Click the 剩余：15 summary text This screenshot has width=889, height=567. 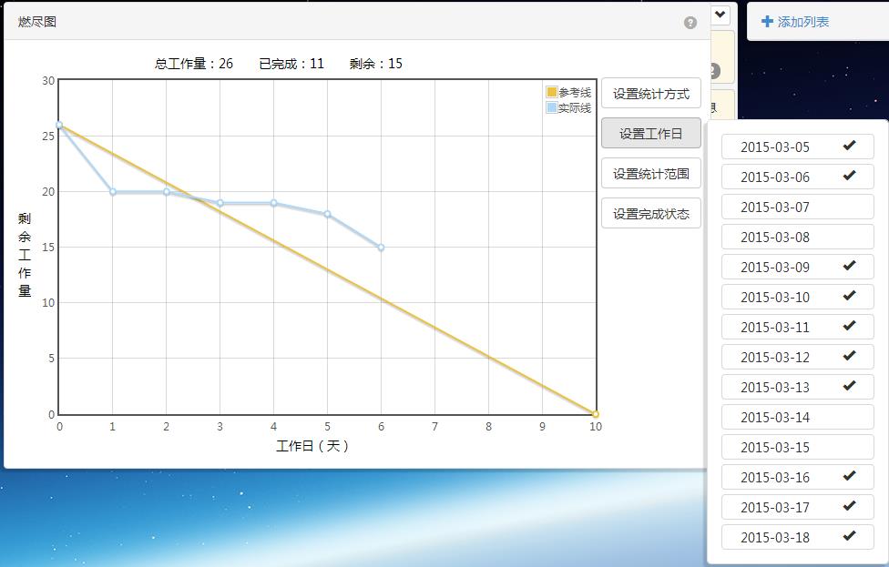tap(376, 64)
